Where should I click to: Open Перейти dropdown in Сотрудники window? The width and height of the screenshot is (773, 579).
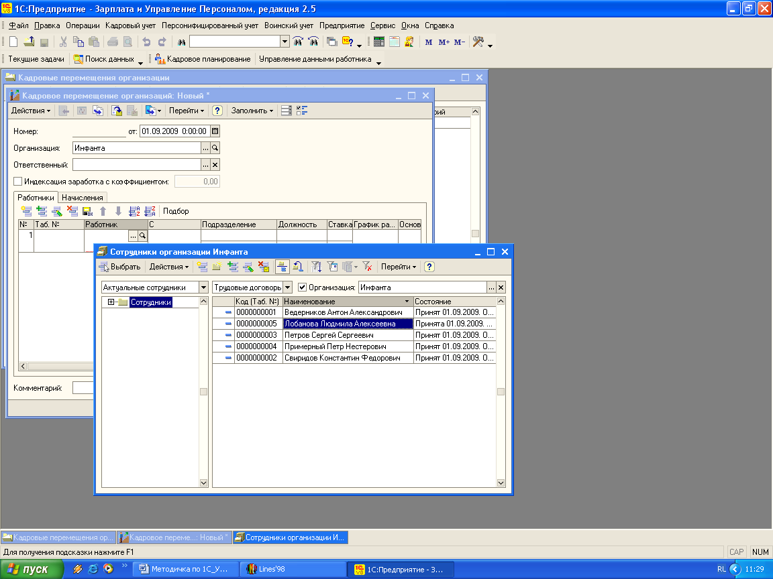pyautogui.click(x=399, y=267)
